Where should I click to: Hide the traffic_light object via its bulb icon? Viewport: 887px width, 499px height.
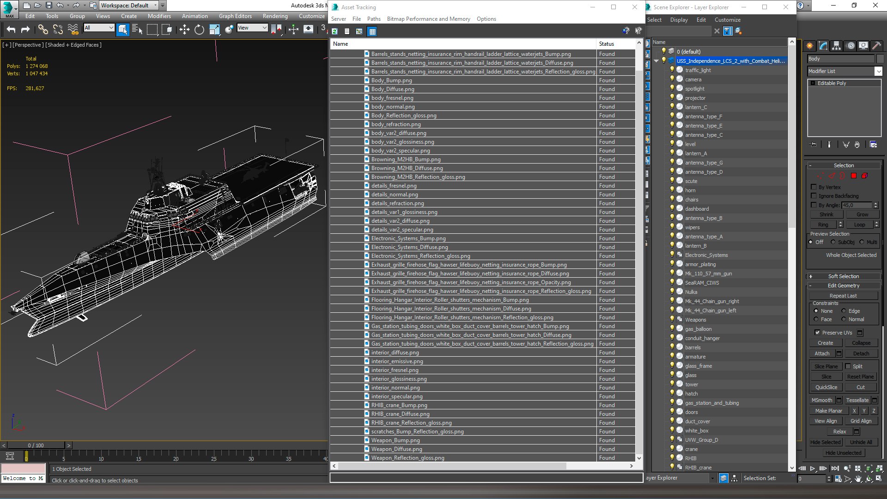tap(672, 70)
